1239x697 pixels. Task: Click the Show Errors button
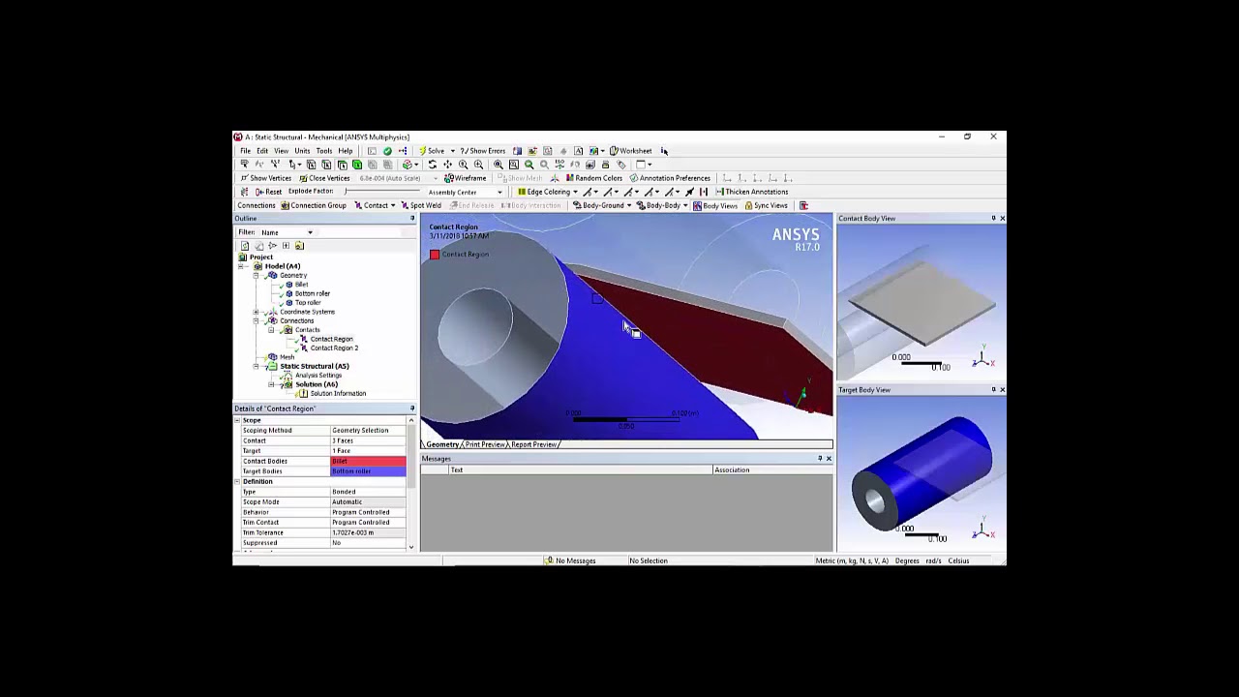[x=483, y=151]
